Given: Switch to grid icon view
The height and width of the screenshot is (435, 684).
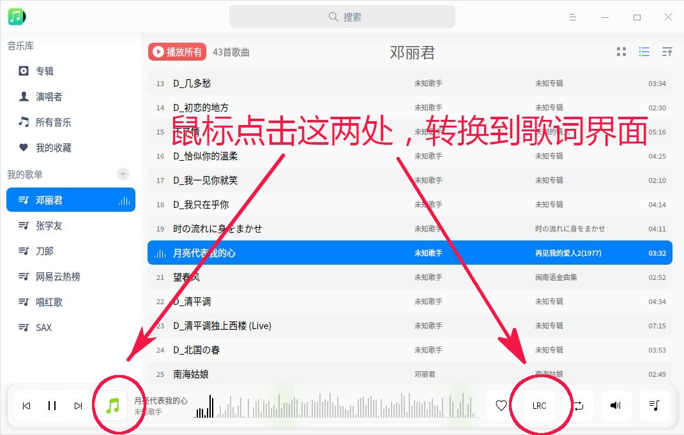Looking at the screenshot, I should pyautogui.click(x=621, y=52).
